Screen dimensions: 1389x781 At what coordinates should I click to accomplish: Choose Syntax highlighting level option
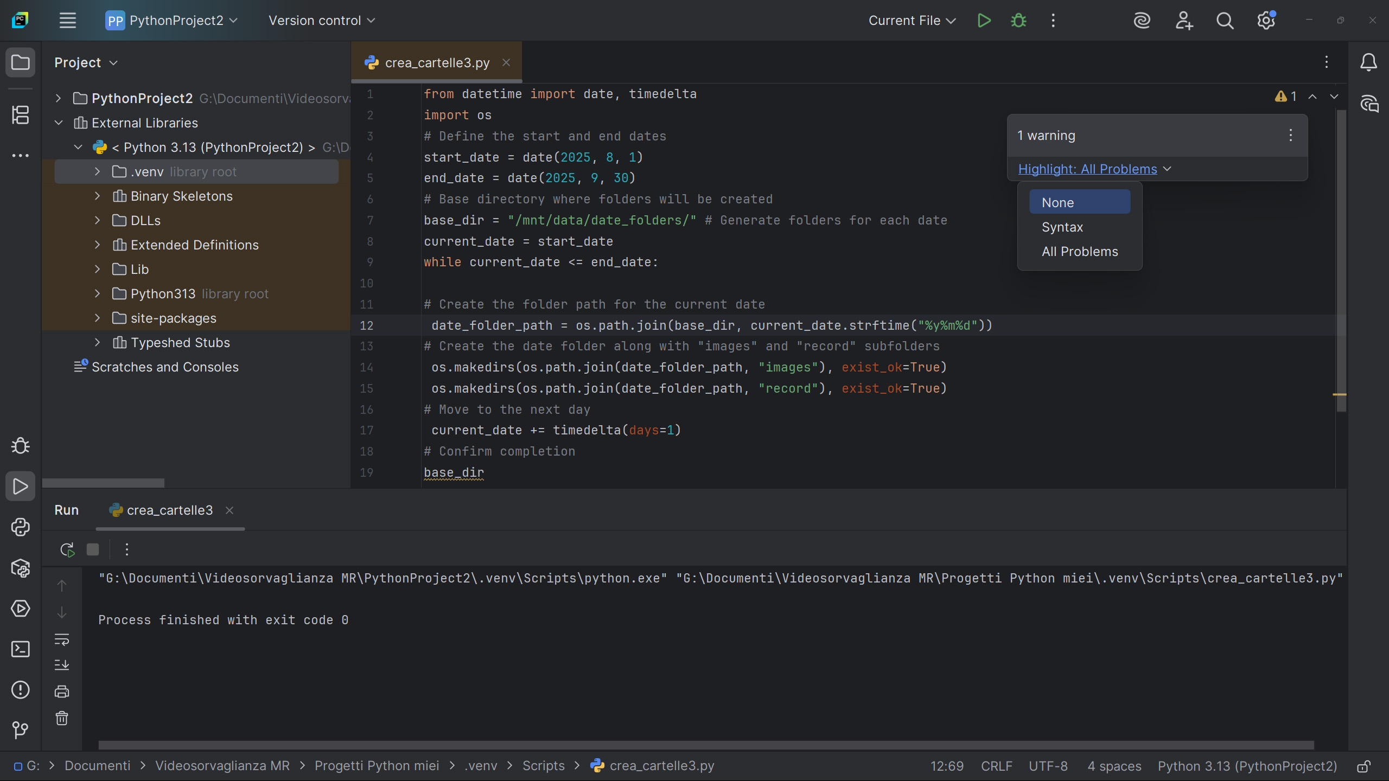pyautogui.click(x=1062, y=227)
